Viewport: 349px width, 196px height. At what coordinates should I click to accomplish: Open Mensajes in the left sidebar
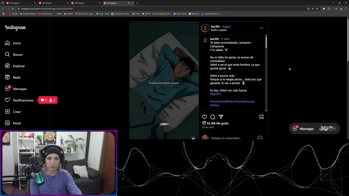[x=16, y=89]
